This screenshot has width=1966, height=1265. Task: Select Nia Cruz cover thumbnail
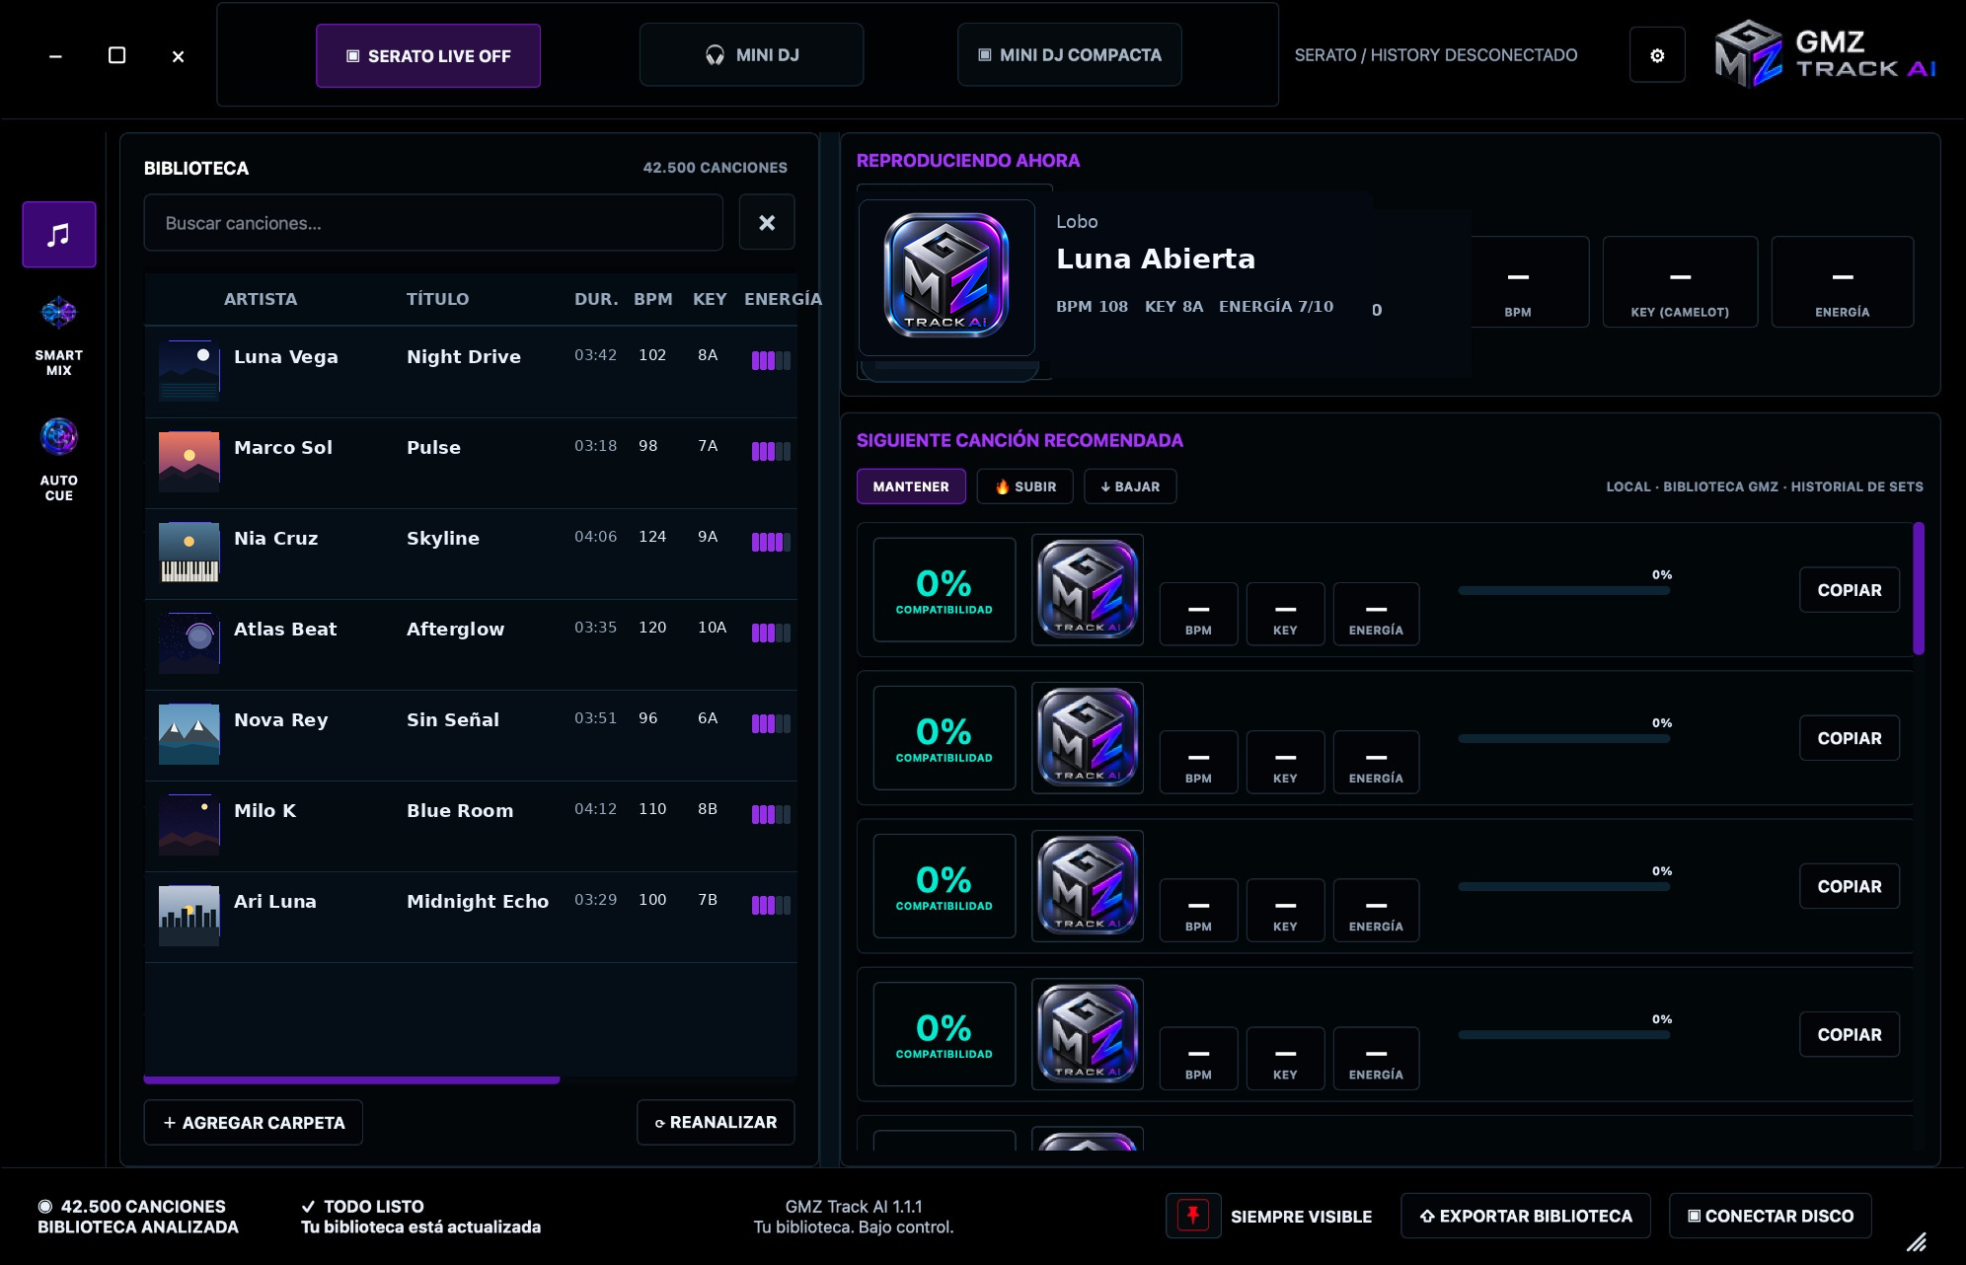pos(189,553)
